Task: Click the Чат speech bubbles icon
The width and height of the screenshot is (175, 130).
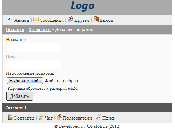Action: (41, 117)
